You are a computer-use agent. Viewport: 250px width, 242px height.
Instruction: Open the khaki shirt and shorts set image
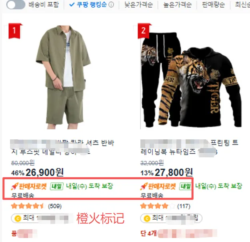[63, 77]
